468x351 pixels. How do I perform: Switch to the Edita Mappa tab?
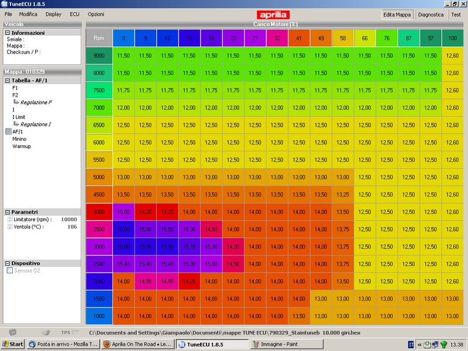click(x=397, y=15)
